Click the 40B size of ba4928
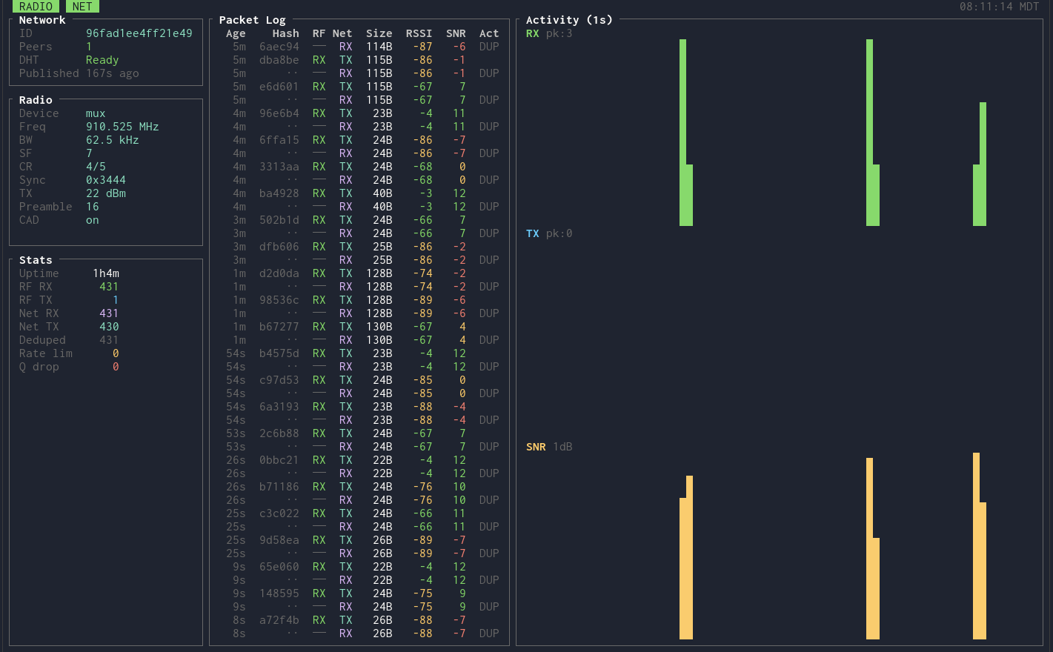 point(382,193)
